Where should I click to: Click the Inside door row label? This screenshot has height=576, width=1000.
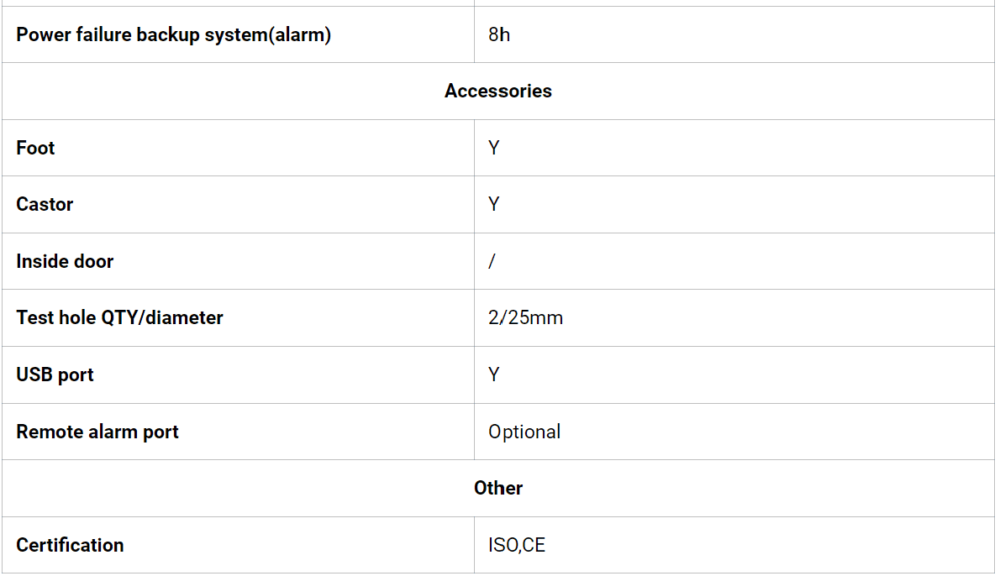pyautogui.click(x=65, y=261)
